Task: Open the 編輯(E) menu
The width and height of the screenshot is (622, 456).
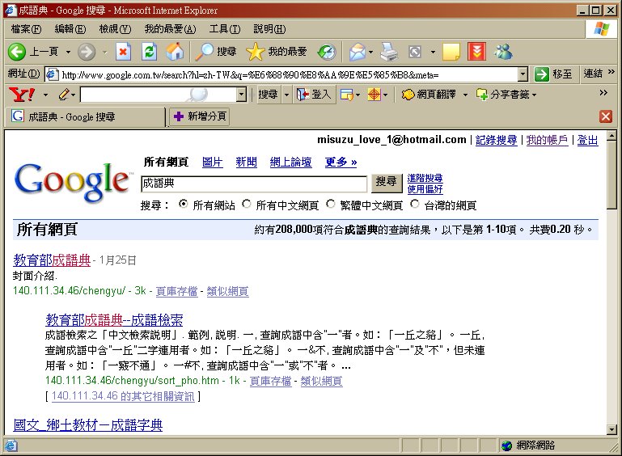Action: [x=70, y=29]
